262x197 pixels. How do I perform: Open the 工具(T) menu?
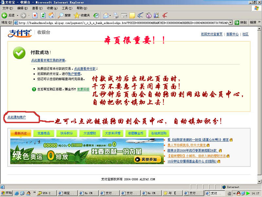(67, 8)
